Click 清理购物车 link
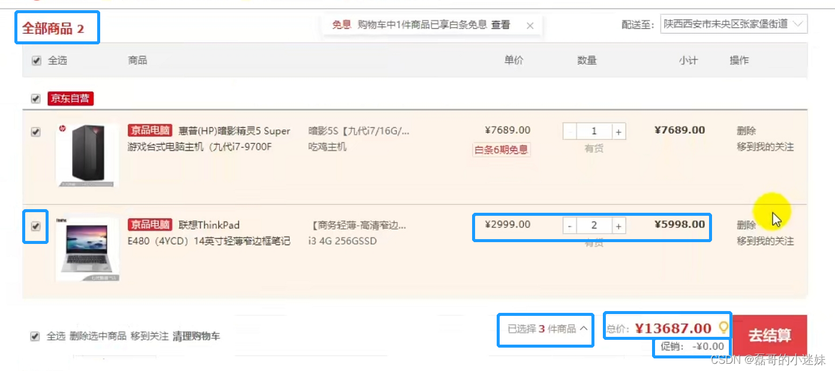Image resolution: width=835 pixels, height=371 pixels. point(196,336)
